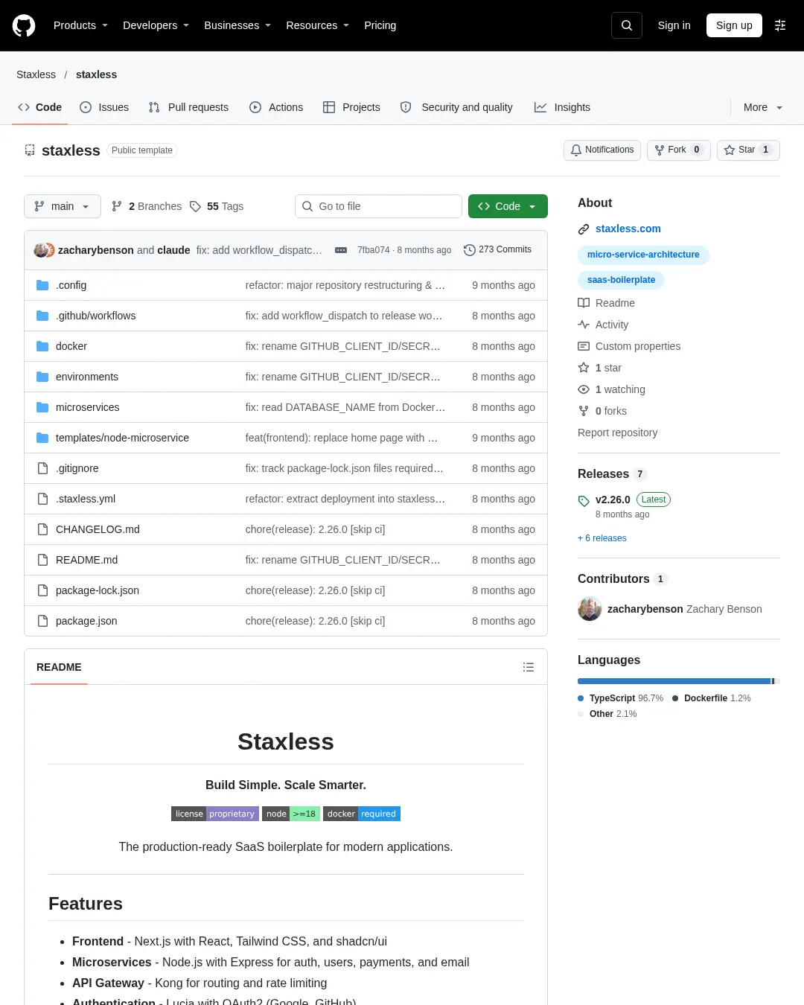This screenshot has height=1005, width=804.
Task: Click the release tag icon beside v2.26.0
Action: click(x=584, y=501)
